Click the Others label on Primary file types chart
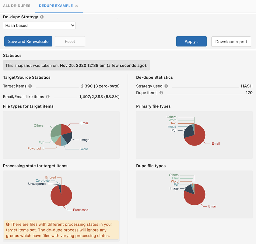256x244 pixels. (171, 117)
